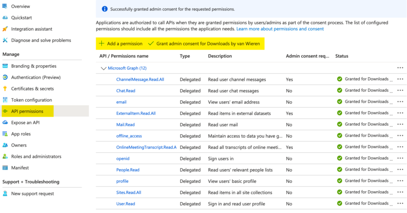Open the People.Read permission link
The width and height of the screenshot is (407, 213).
[x=128, y=170]
